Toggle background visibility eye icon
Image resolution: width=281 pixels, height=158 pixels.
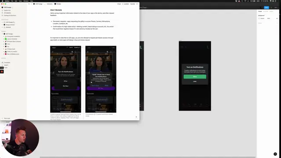[x=277, y=18]
